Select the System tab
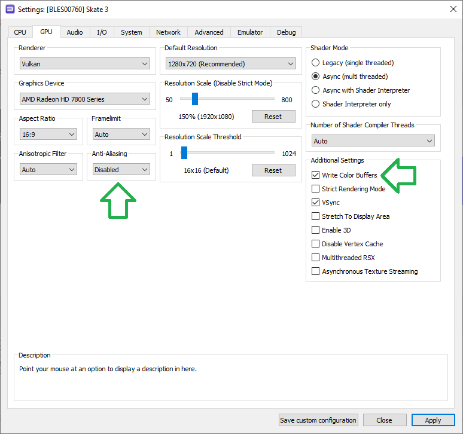This screenshot has height=434, width=463. [132, 32]
